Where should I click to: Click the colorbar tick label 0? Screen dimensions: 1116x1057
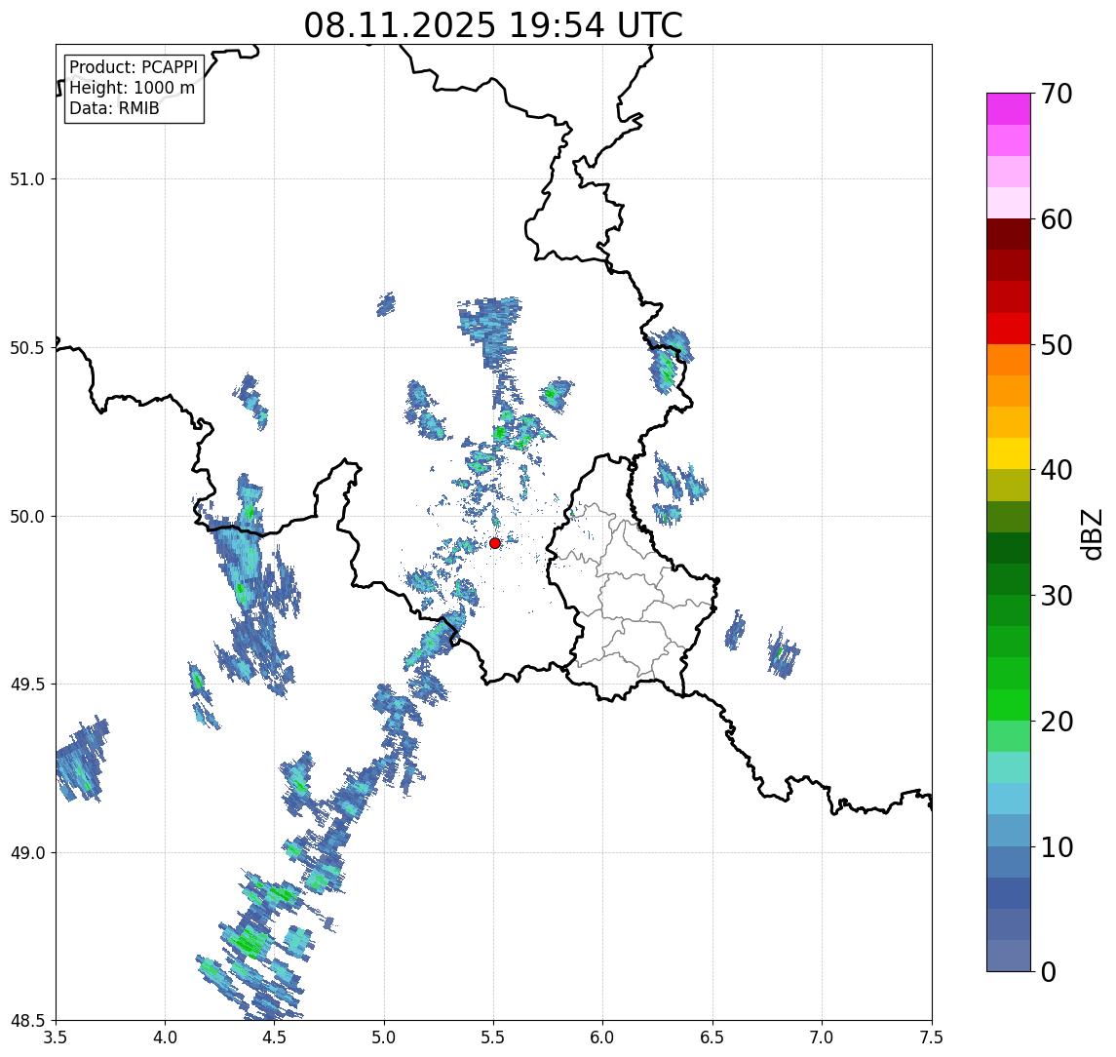[1049, 971]
